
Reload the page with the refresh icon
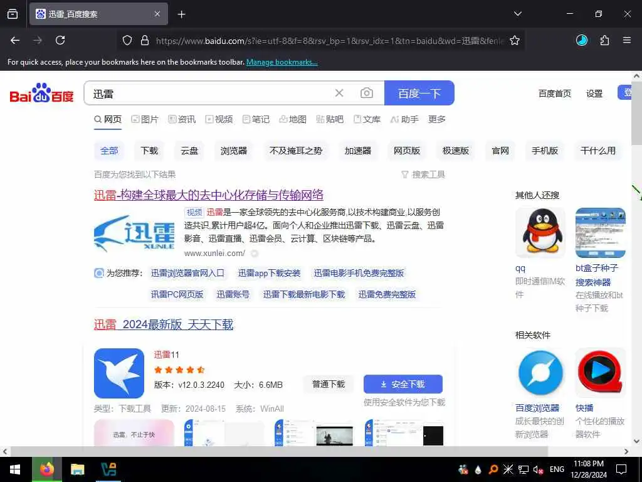point(60,40)
